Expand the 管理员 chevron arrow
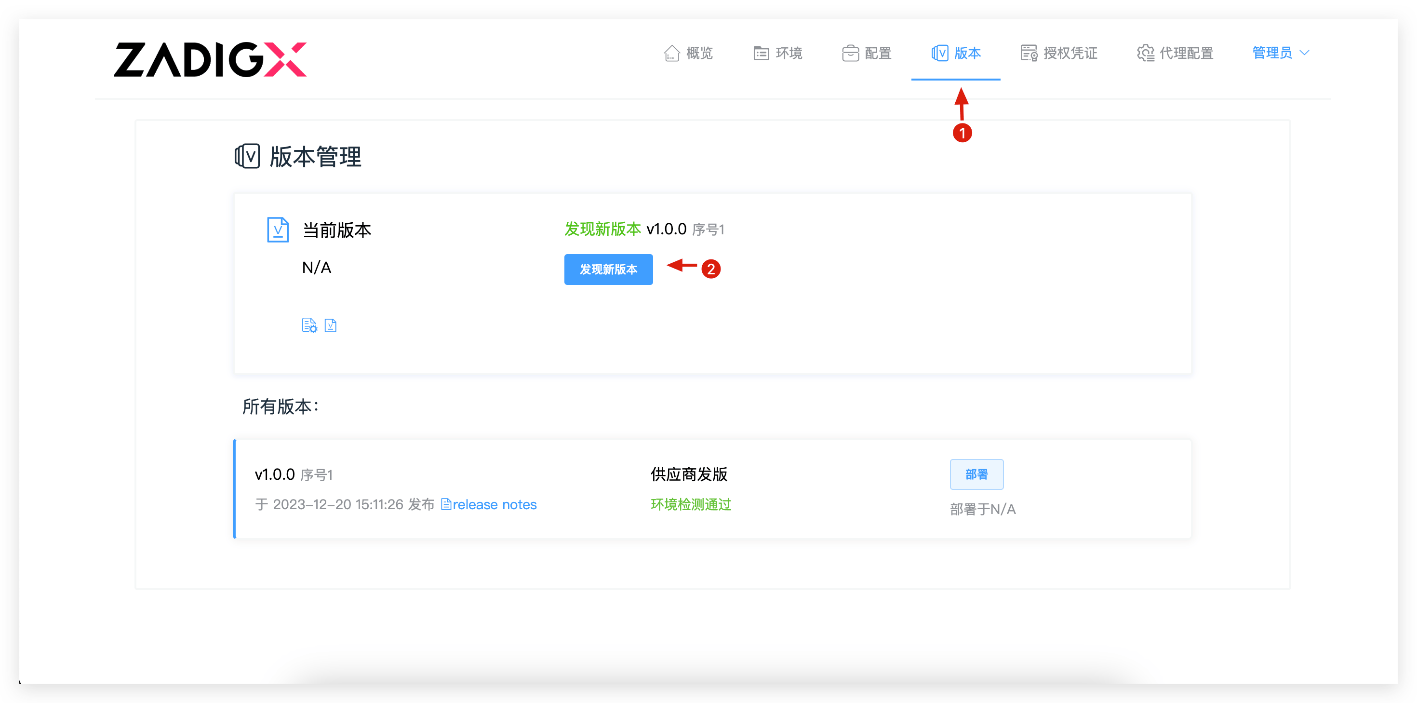1417x703 pixels. point(1304,53)
